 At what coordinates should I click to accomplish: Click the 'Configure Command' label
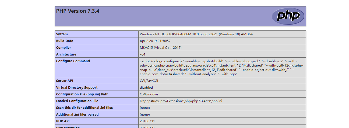[x=73, y=61]
